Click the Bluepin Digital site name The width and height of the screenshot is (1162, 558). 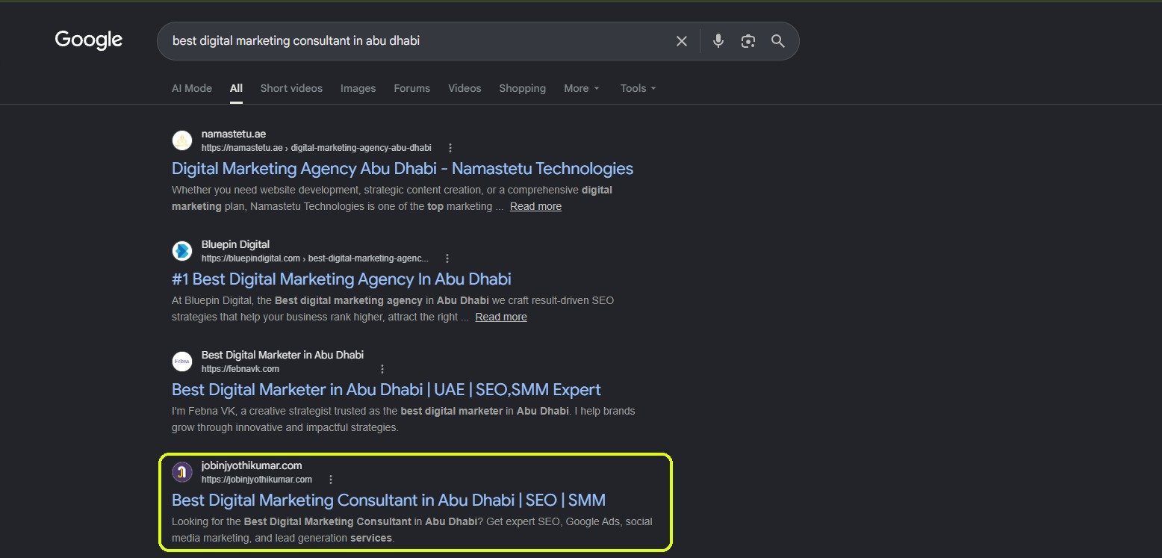[235, 244]
